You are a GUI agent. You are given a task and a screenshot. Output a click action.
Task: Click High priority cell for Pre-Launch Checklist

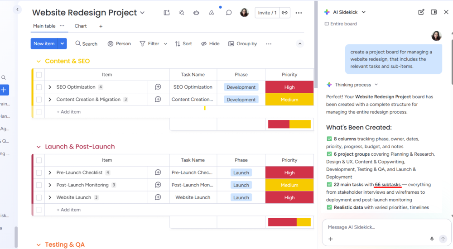289,172
